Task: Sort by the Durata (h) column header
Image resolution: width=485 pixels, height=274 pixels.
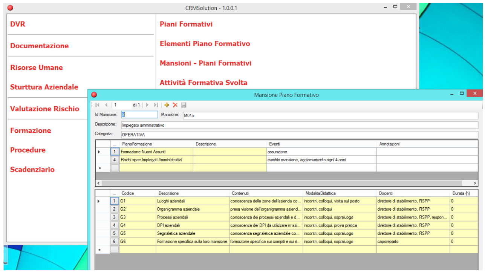Action: (464, 193)
